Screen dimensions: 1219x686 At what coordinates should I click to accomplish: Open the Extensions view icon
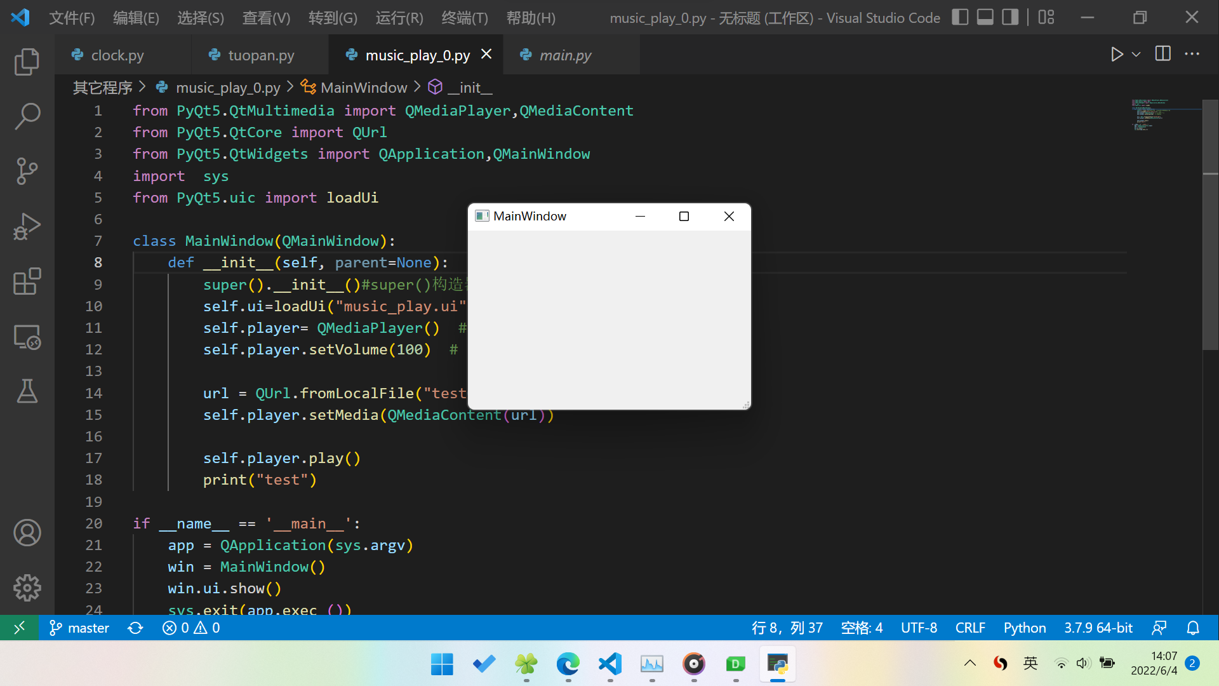pos(27,281)
